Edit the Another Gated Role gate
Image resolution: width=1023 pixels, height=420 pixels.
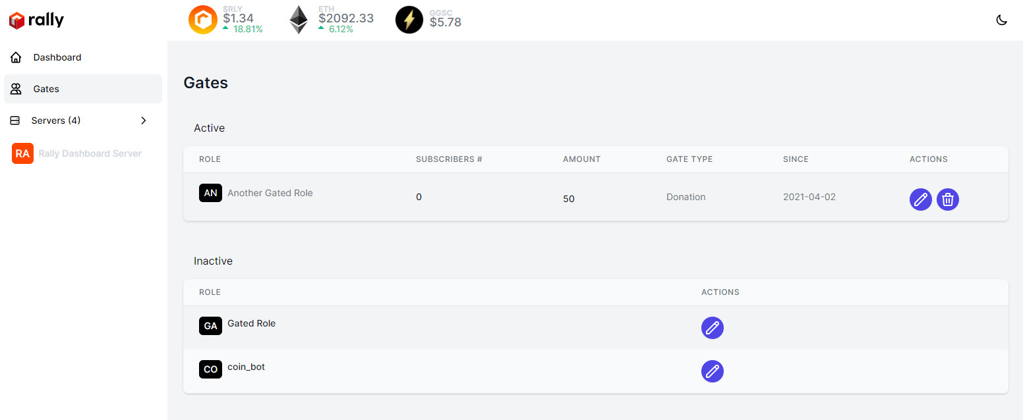921,199
